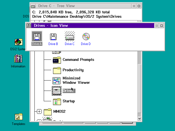This screenshot has height=131, width=175.
Task: Click the tree view vertical scrollbar track
Action: (139, 58)
